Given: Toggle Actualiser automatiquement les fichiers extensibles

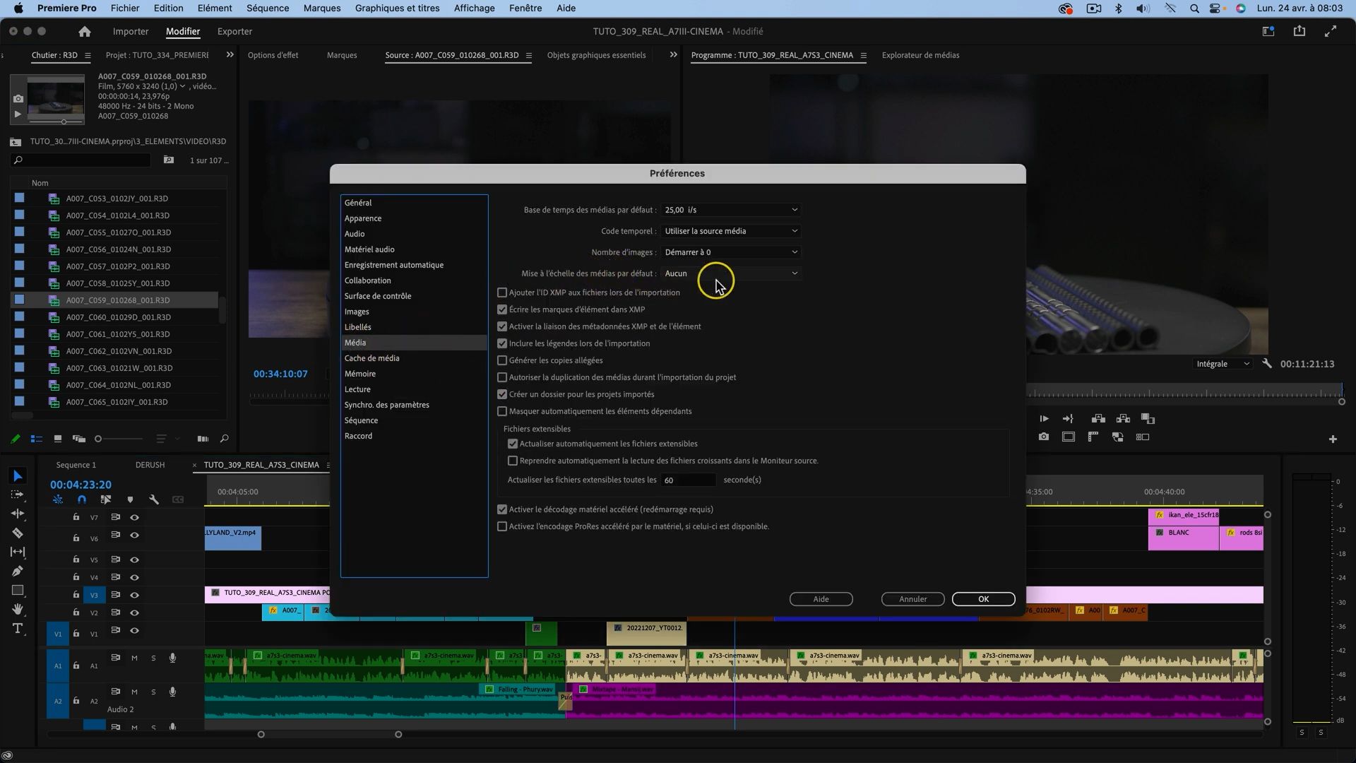Looking at the screenshot, I should click(513, 444).
